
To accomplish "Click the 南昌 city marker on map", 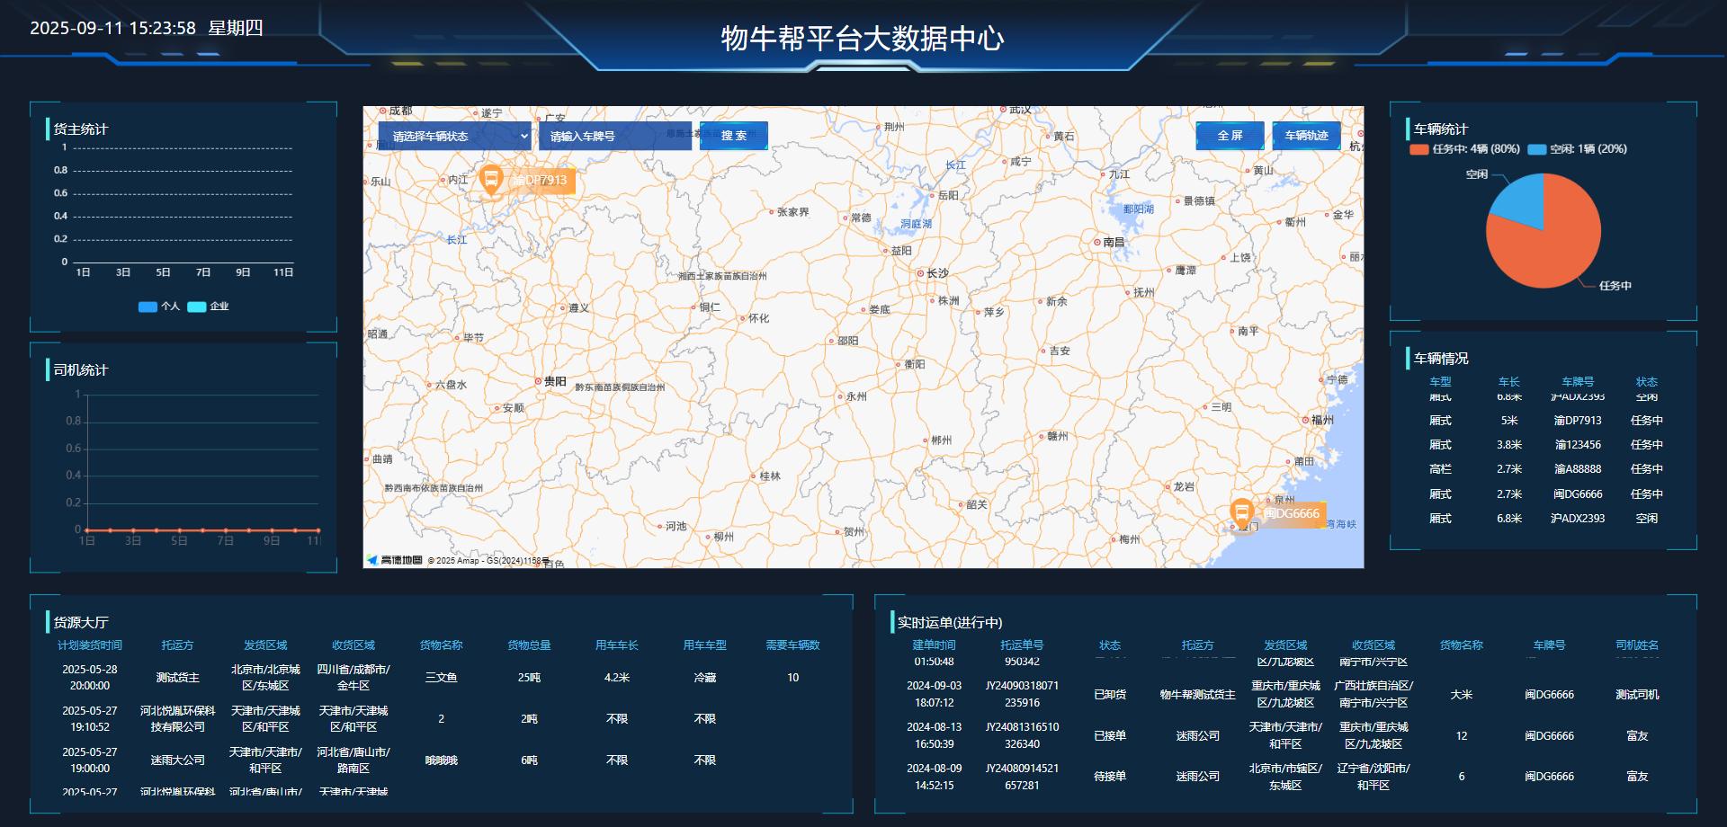I will (1097, 243).
